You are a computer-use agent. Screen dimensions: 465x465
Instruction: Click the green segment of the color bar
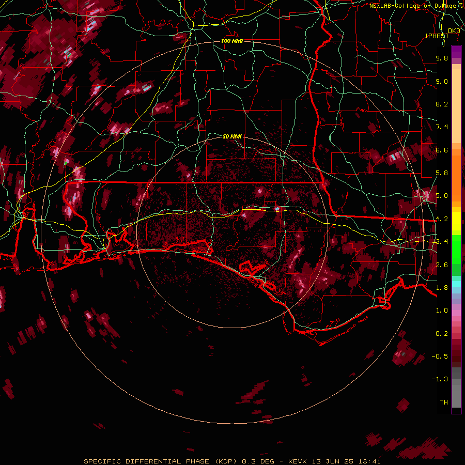coord(456,249)
